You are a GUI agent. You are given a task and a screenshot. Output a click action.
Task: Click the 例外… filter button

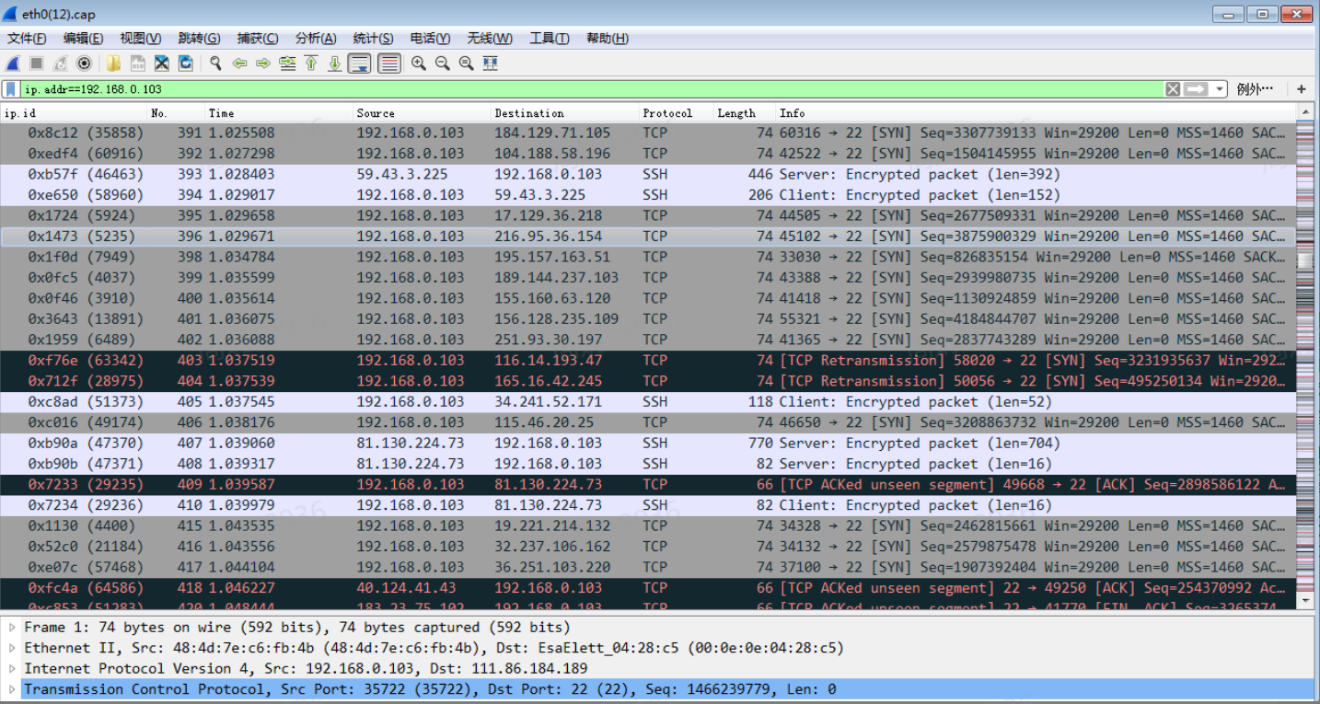point(1256,89)
